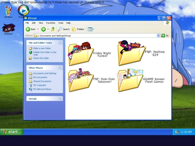Click the Windows flag logo in menu bar

168,23
